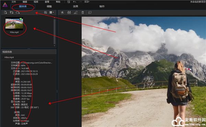Click the import media folder icon

click(x=12, y=12)
